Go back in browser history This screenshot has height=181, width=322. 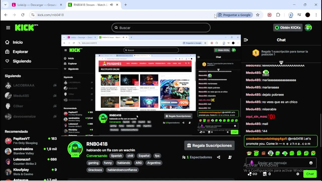click(x=6, y=15)
